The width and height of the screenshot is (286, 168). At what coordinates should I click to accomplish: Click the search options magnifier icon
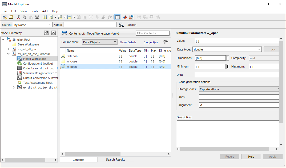click(x=121, y=25)
